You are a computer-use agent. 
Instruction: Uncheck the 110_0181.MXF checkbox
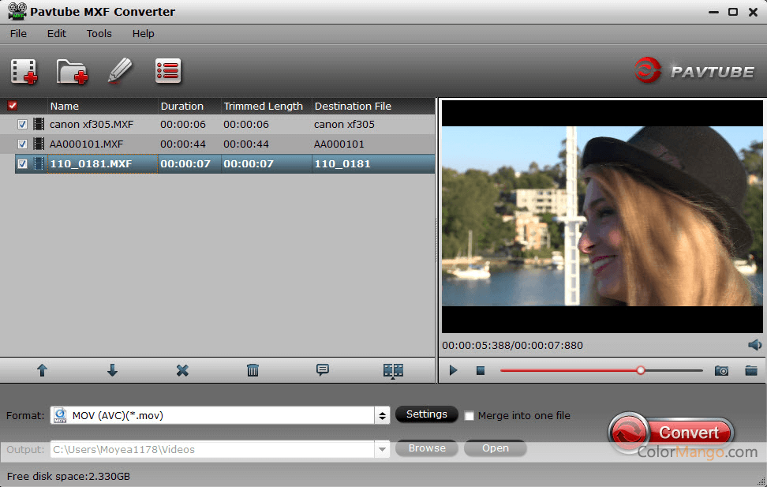(23, 163)
